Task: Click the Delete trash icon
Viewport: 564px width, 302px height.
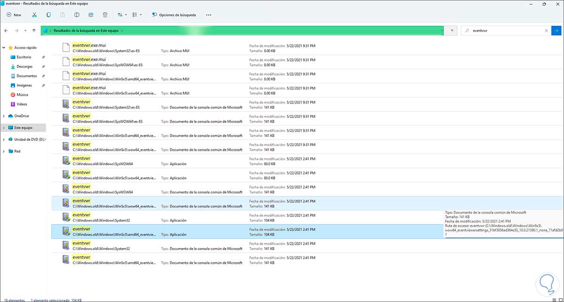Action: tap(105, 15)
